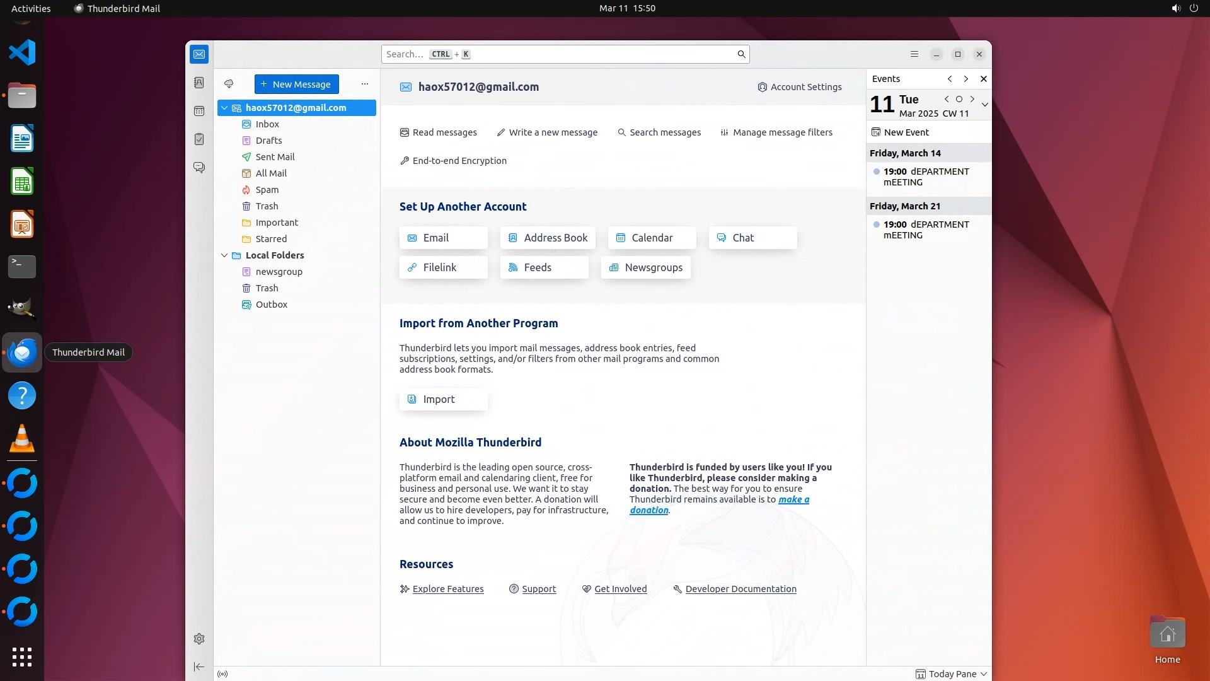The height and width of the screenshot is (681, 1210).
Task: Select the Inbox folder
Action: click(267, 124)
